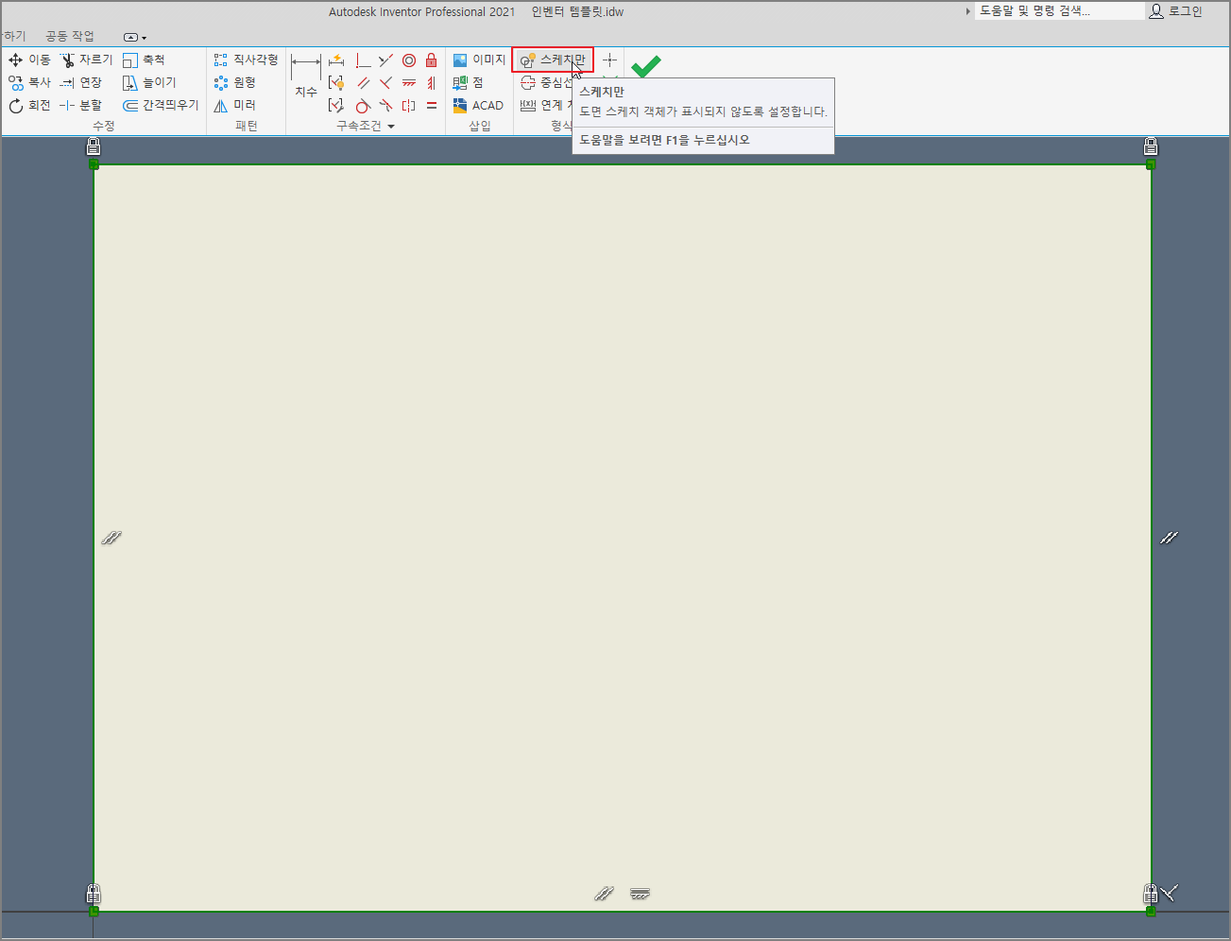Select top-left green sketch corner point

click(x=94, y=164)
